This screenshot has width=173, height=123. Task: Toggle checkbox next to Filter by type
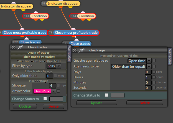point(63,66)
